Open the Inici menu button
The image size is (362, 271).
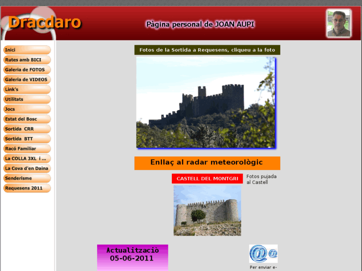pos(27,50)
